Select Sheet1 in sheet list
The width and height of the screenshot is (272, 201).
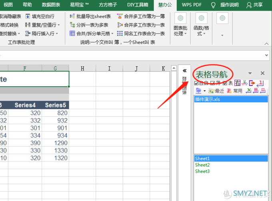click(x=231, y=158)
